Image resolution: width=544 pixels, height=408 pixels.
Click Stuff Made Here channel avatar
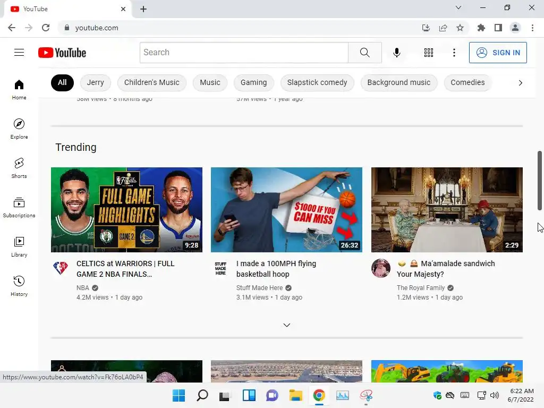220,268
